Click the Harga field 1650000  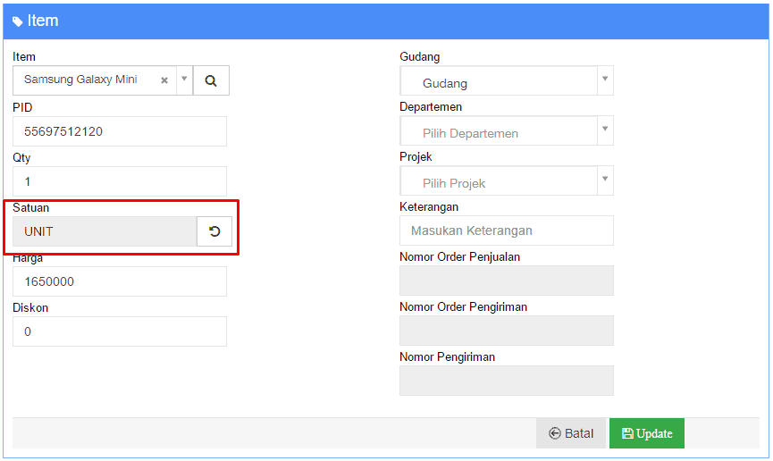click(x=120, y=281)
